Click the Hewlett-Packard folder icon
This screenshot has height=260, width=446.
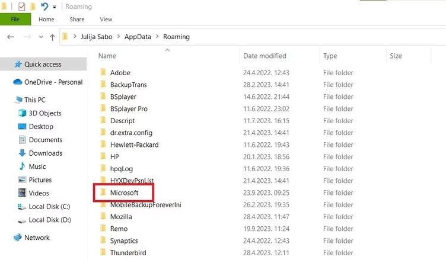point(103,144)
